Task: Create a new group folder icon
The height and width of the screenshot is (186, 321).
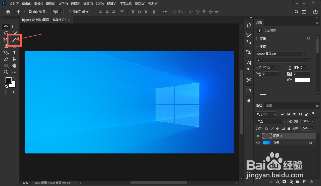Action: point(298,181)
